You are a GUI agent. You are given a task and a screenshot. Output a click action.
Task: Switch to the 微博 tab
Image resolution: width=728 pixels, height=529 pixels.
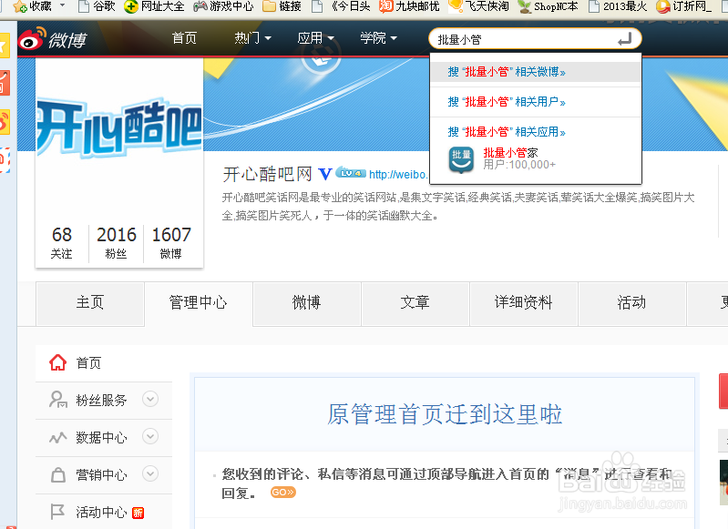click(306, 303)
